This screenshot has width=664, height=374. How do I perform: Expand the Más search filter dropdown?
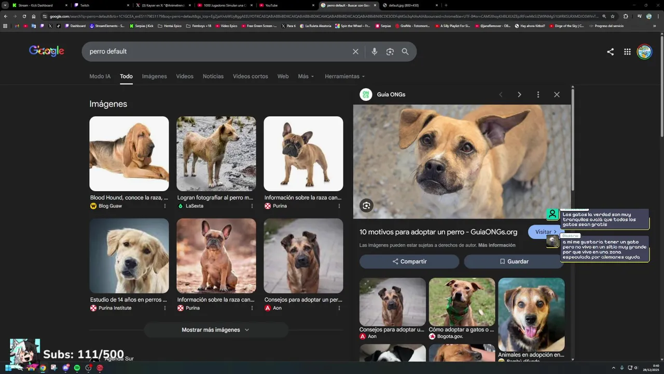pos(306,76)
